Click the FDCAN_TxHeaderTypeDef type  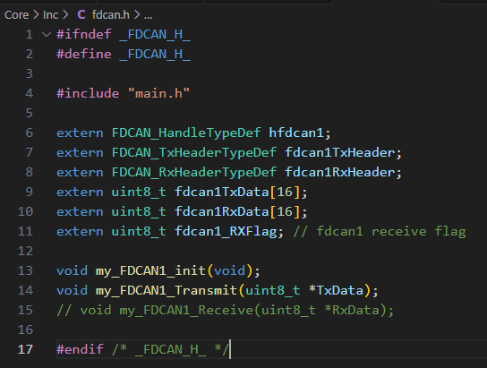point(193,153)
